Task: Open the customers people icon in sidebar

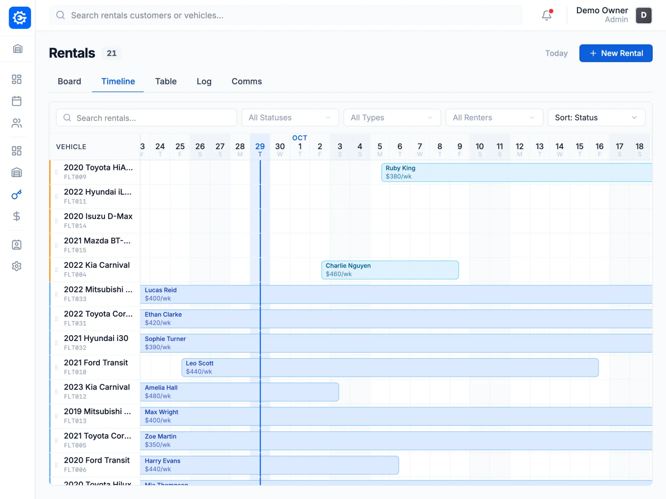Action: (17, 123)
